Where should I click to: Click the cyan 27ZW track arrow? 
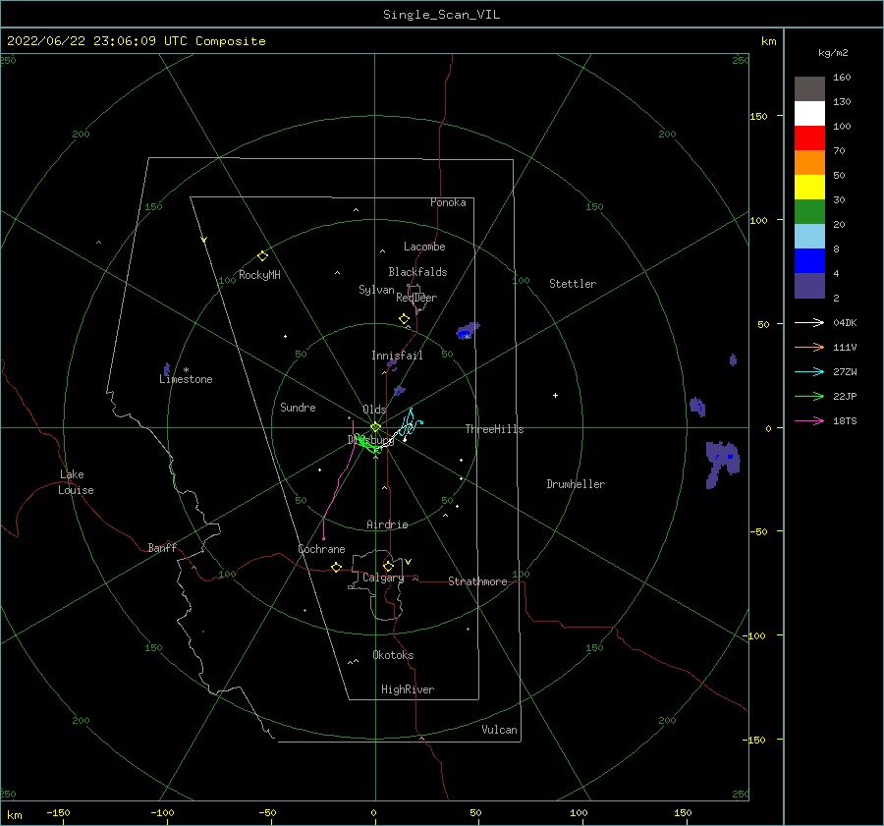[809, 371]
